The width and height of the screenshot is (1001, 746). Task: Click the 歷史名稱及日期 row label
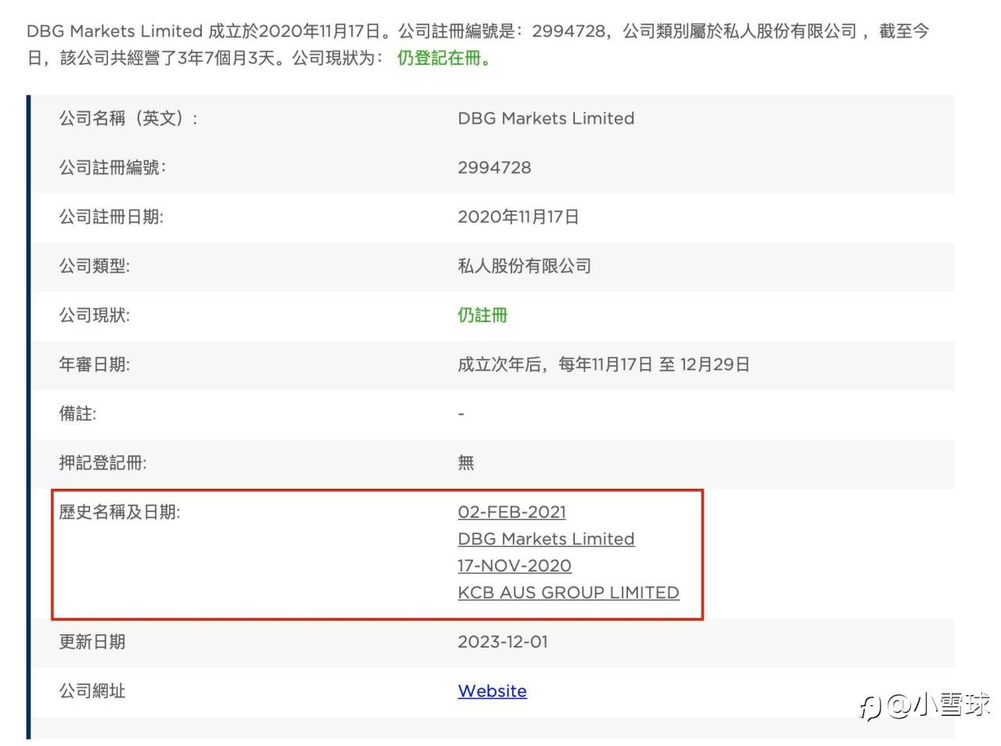tap(120, 512)
